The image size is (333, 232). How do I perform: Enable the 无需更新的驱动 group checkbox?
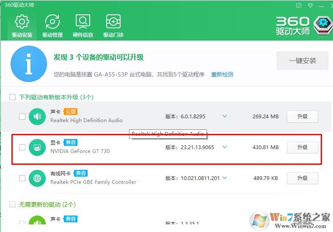click(12, 205)
